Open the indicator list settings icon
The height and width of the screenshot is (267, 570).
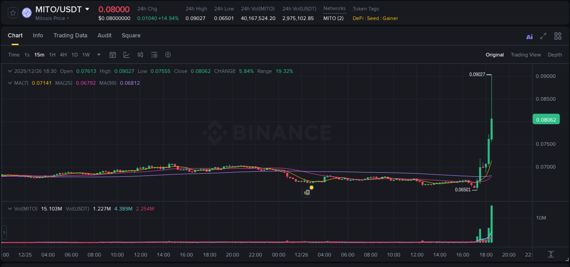[x=154, y=54]
